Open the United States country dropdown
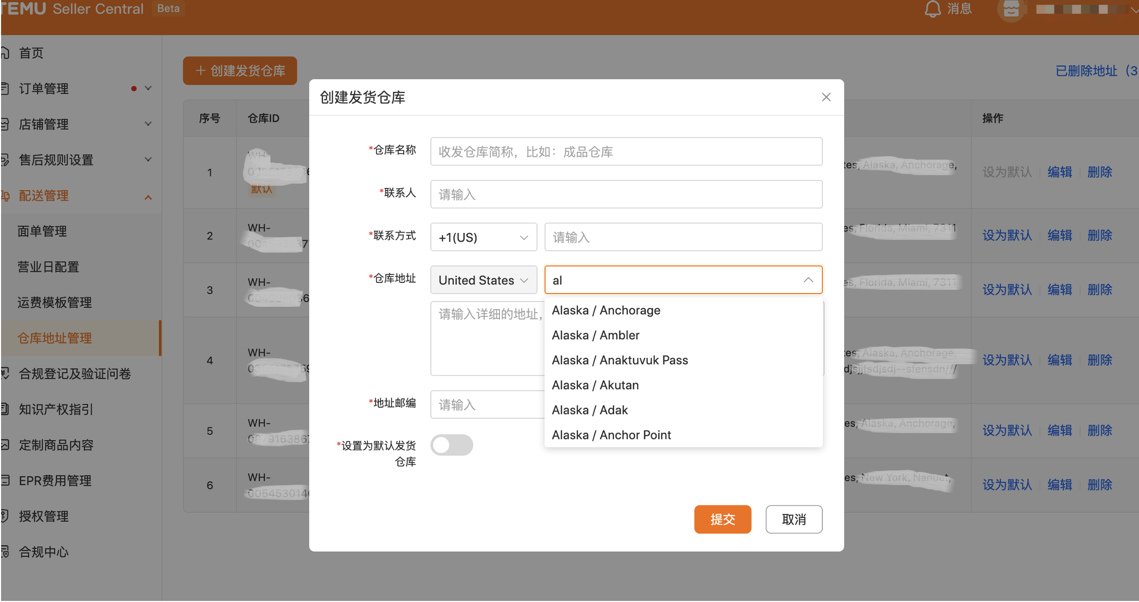 coord(483,280)
